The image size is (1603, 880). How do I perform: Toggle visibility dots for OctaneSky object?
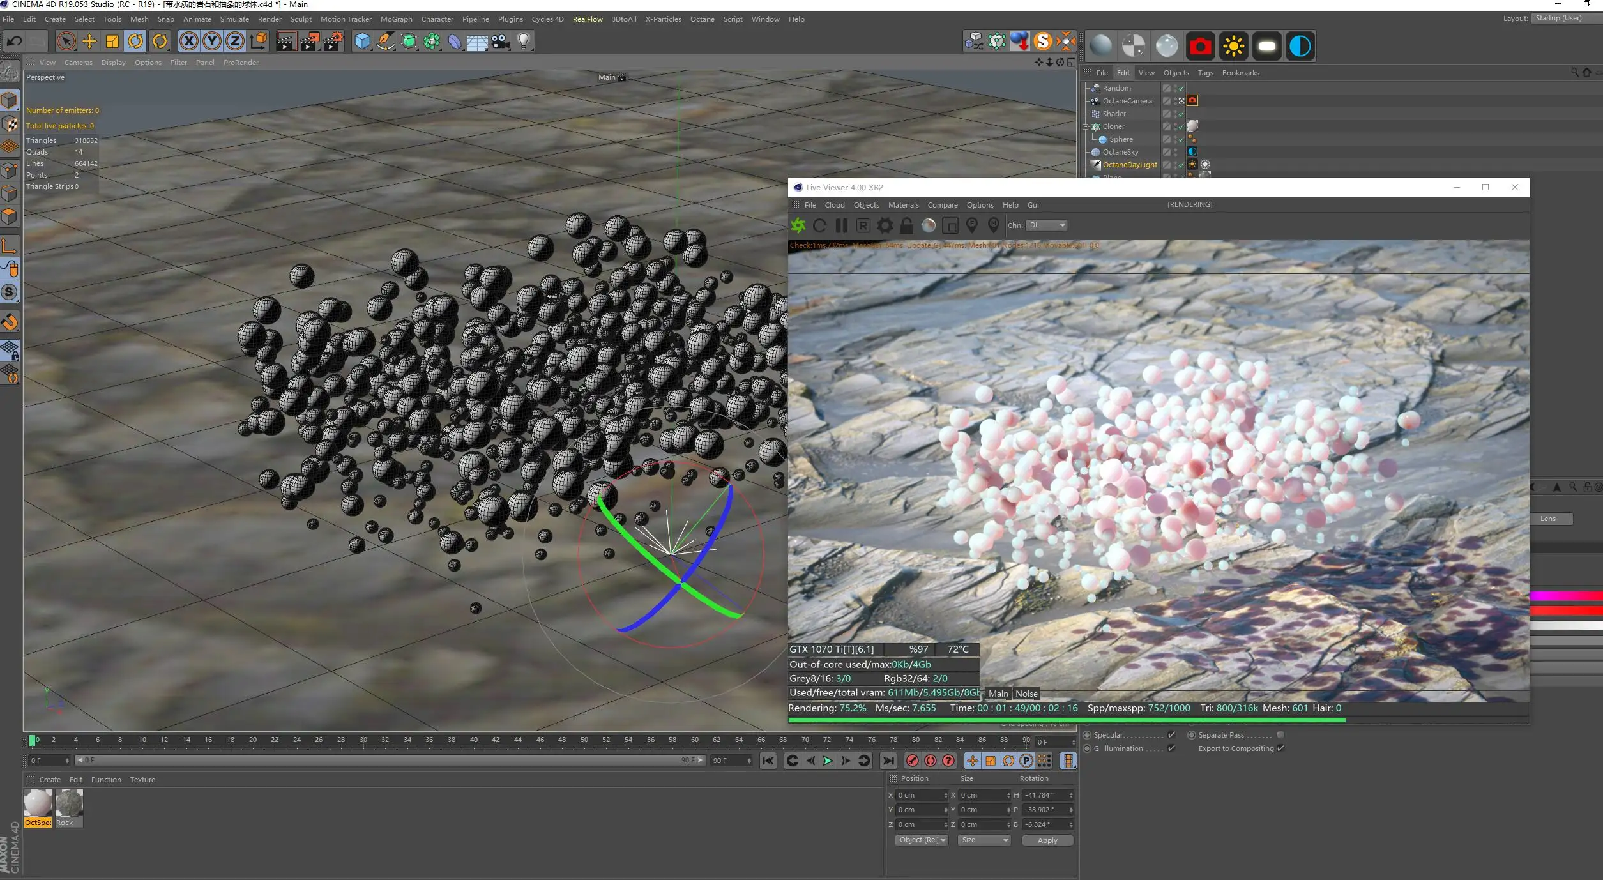pos(1176,152)
